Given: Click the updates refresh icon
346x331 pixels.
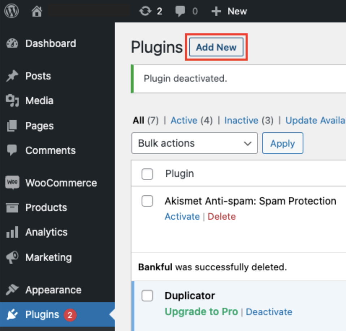Looking at the screenshot, I should (x=145, y=12).
